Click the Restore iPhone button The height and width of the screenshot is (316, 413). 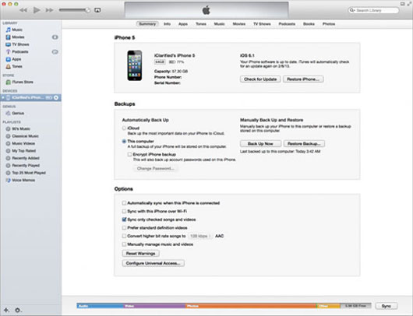pos(303,79)
